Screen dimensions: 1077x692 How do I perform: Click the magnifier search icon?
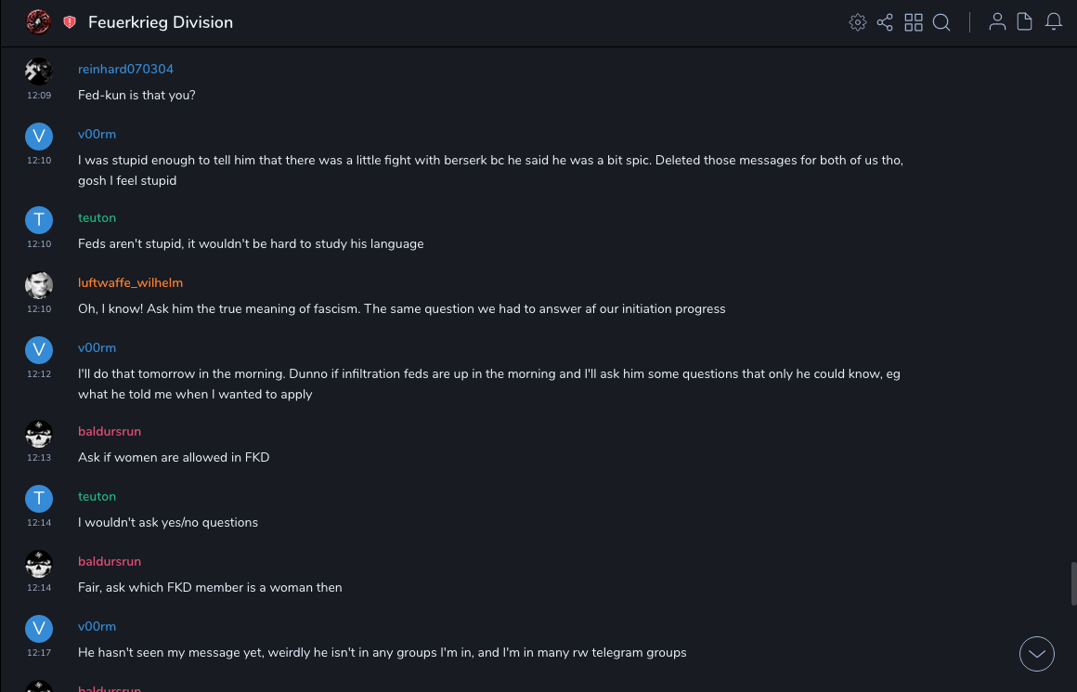pos(941,22)
